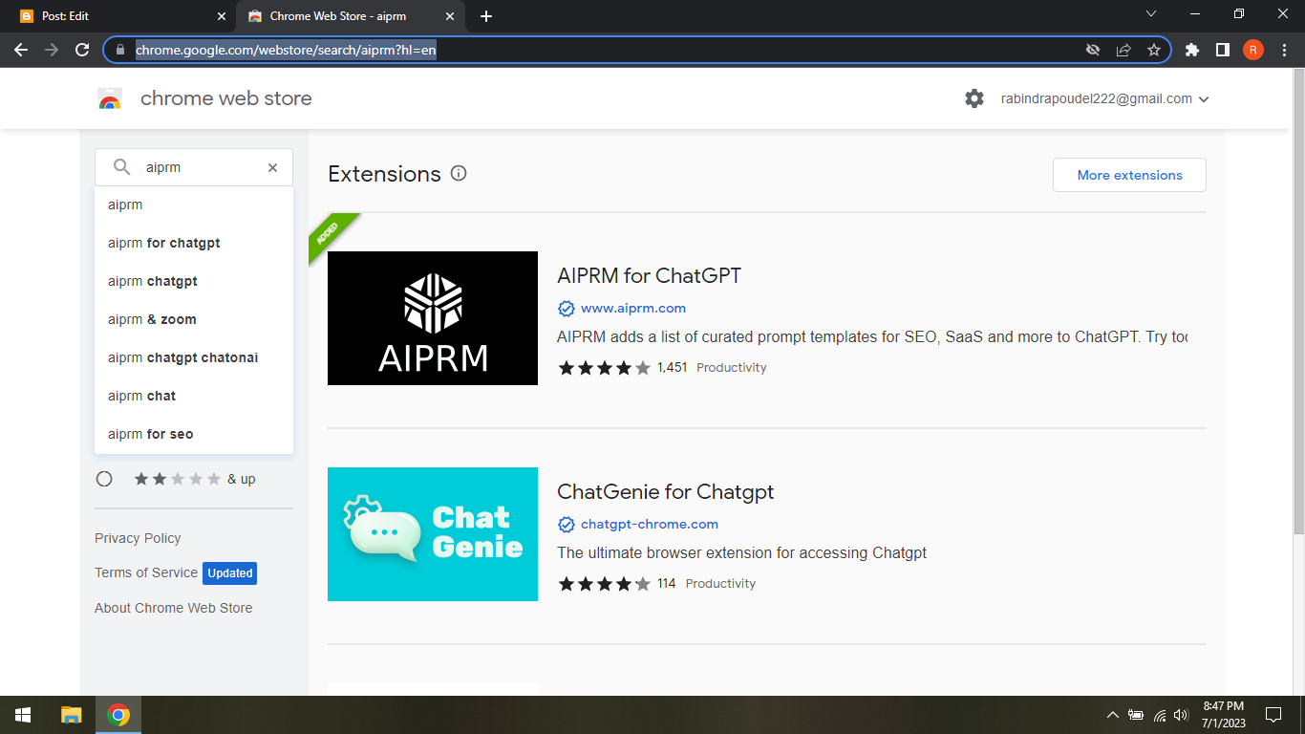Viewport: 1305px width, 734px height.
Task: Click the volume speaker tray icon
Action: (1182, 715)
